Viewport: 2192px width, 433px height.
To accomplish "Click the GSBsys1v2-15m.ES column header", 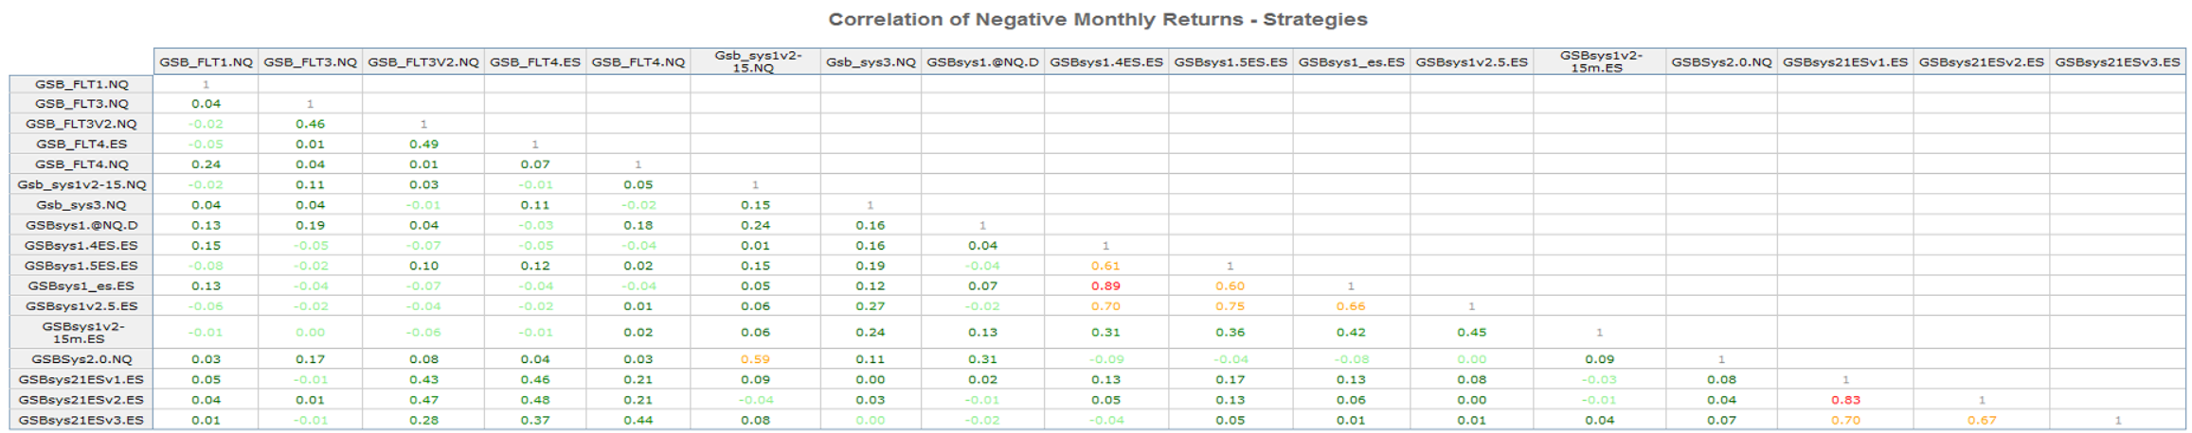I will tap(1599, 61).
